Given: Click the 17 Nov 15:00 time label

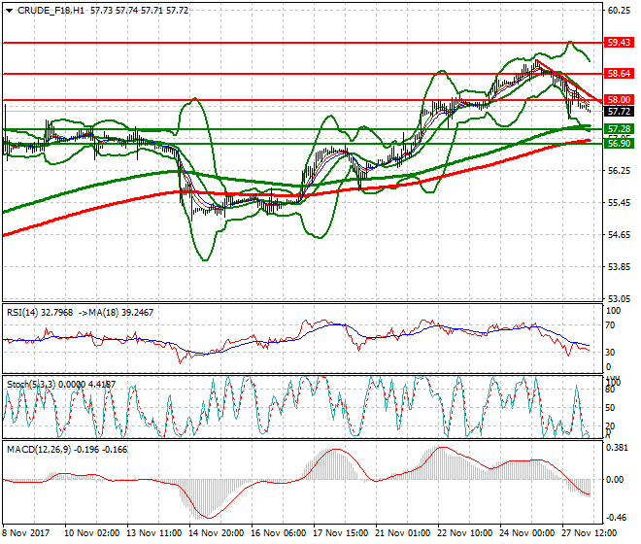Looking at the screenshot, I should coord(341,533).
